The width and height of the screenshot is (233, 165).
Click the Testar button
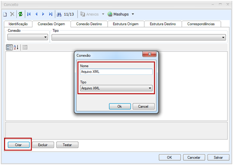point(67,145)
